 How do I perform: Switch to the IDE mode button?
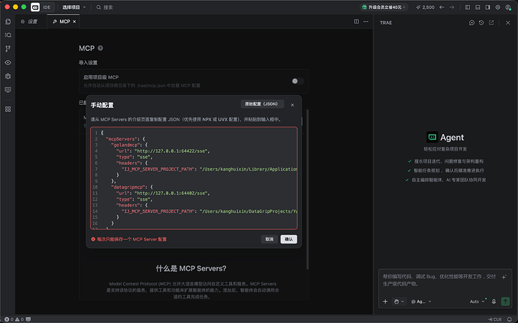coord(47,7)
